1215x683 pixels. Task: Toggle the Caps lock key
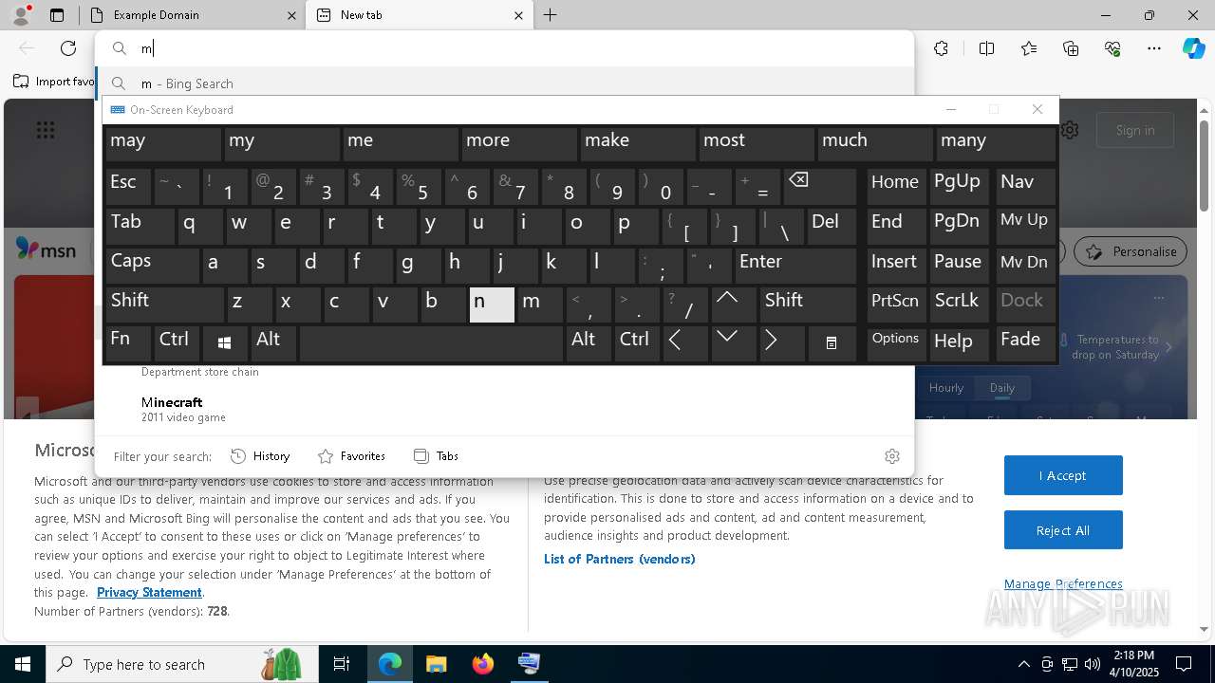tap(153, 265)
